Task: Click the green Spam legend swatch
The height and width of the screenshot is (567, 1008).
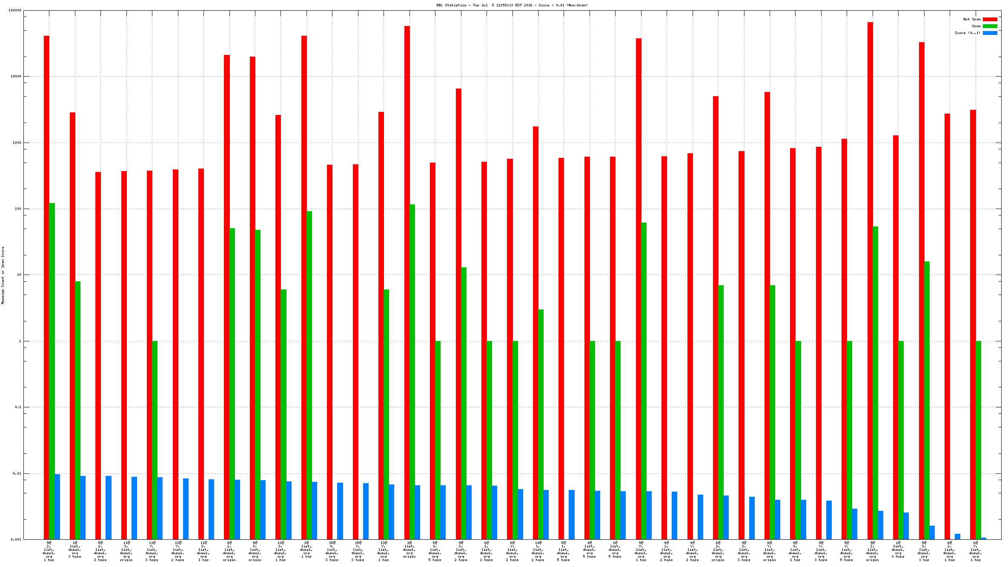Action: tap(990, 26)
